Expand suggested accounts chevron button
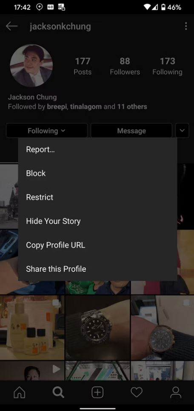 pos(182,130)
